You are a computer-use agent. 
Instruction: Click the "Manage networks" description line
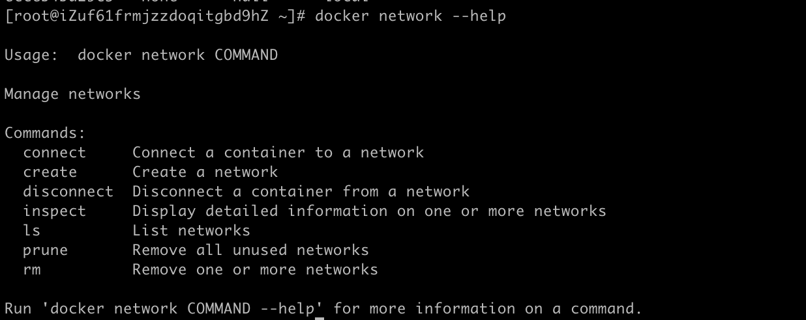72,94
